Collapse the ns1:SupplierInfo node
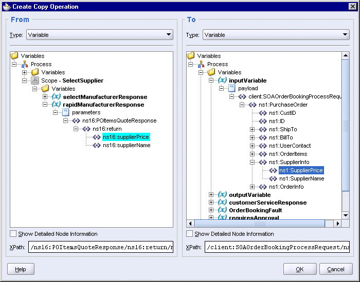Image resolution: width=360 pixels, height=282 pixels. click(253, 163)
